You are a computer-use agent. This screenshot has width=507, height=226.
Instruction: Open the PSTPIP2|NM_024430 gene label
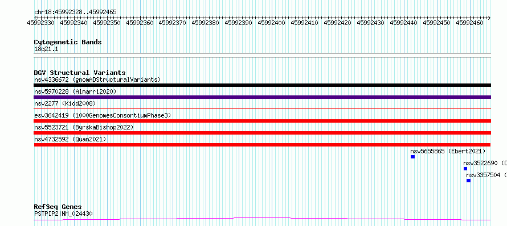coord(63,214)
